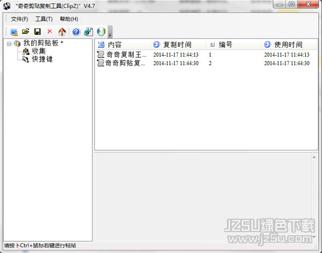Open the 文件(F) menu
The image size is (322, 253).
coord(19,19)
